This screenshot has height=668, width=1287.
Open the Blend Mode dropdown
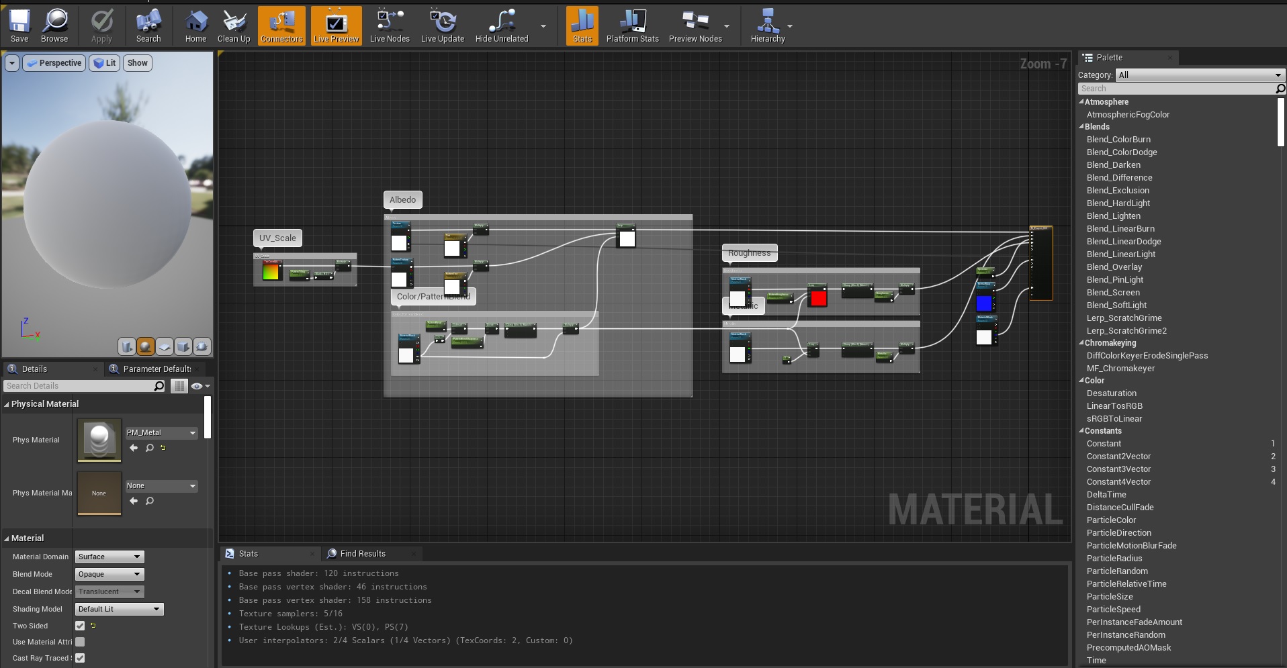[109, 574]
